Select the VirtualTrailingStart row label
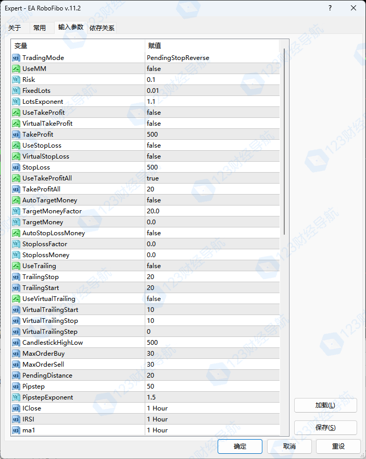Screen dimensions: 366x459 (51, 310)
